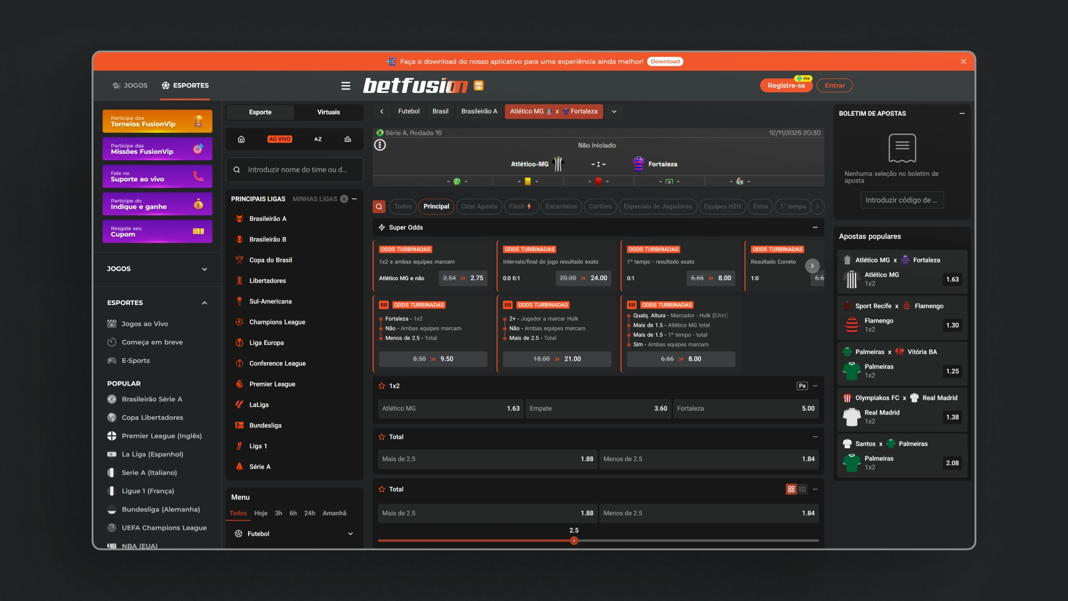The height and width of the screenshot is (601, 1068).
Task: Open the match selector dropdown chevron
Action: [614, 111]
